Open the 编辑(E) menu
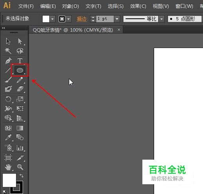 click(48, 6)
